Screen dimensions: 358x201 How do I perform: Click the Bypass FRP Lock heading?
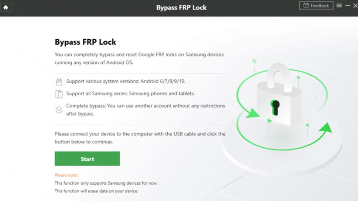[85, 42]
